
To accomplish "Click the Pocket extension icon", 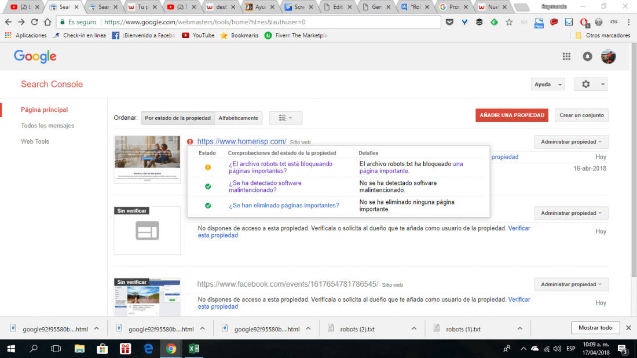I will click(x=449, y=23).
